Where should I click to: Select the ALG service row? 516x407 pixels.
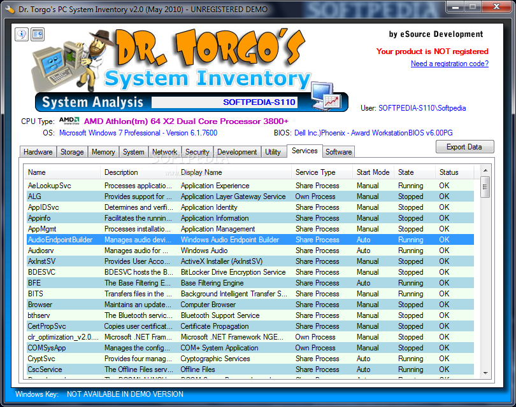(x=250, y=197)
